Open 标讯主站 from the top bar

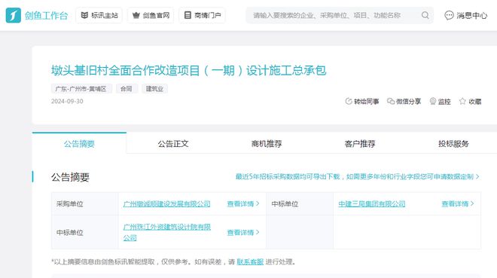(99, 15)
